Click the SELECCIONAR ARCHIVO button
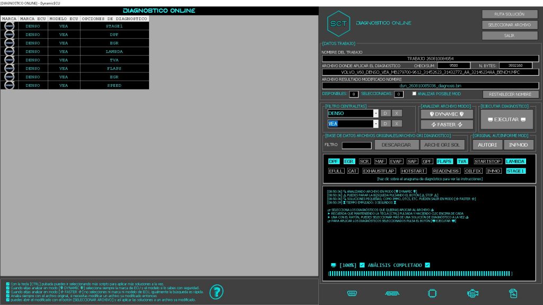 click(510, 25)
